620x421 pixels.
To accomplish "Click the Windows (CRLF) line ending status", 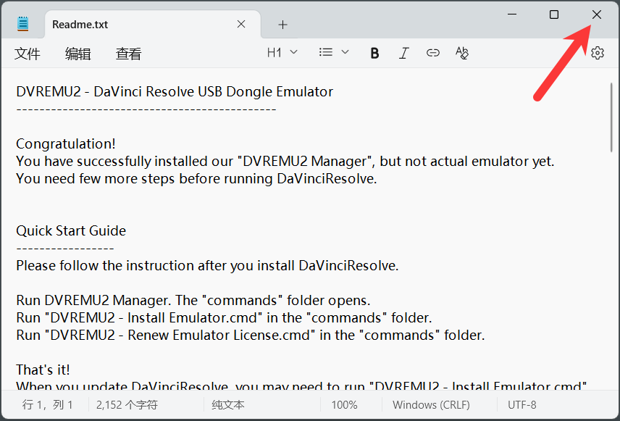I will click(432, 405).
